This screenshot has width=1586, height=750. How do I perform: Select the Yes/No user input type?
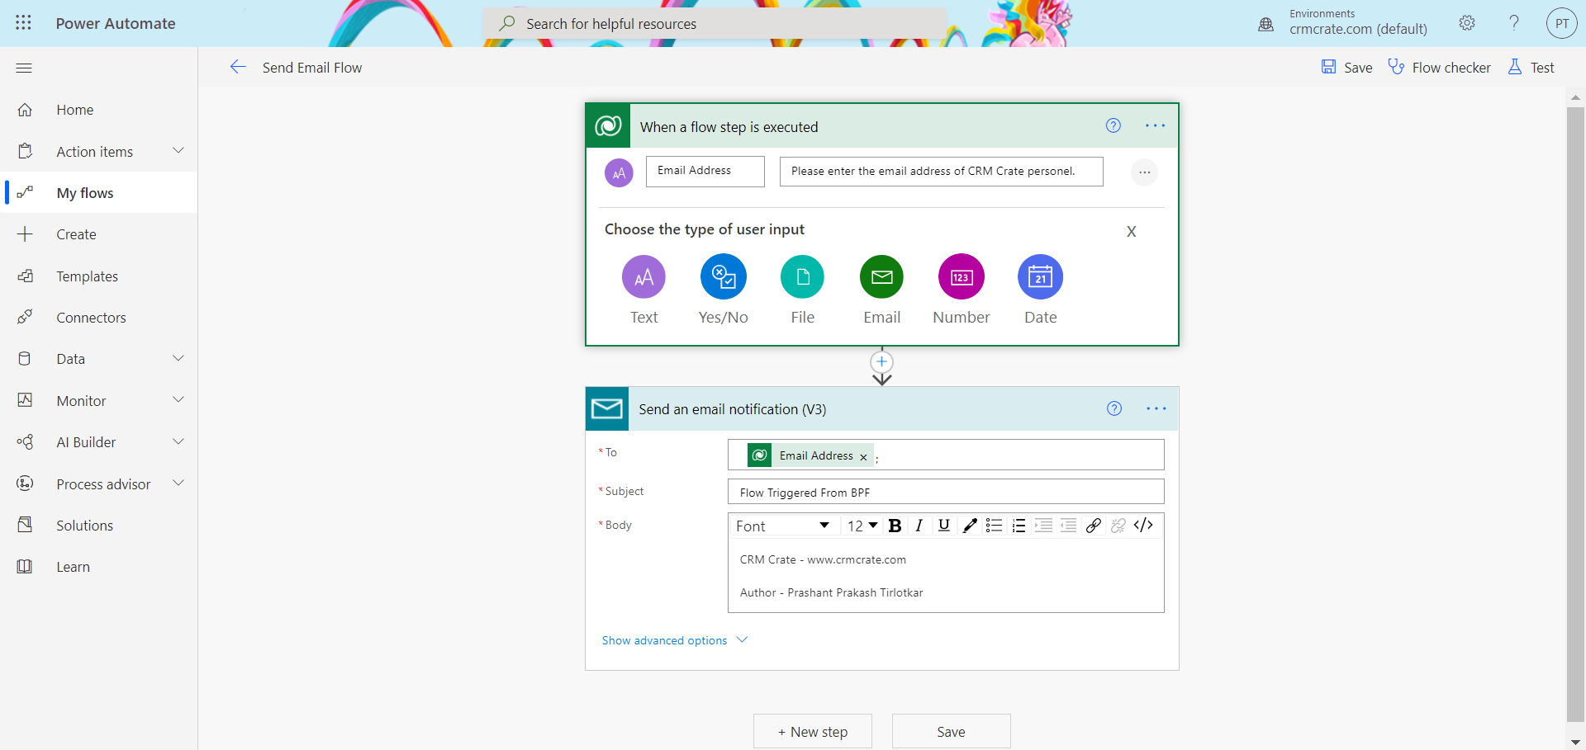723,277
